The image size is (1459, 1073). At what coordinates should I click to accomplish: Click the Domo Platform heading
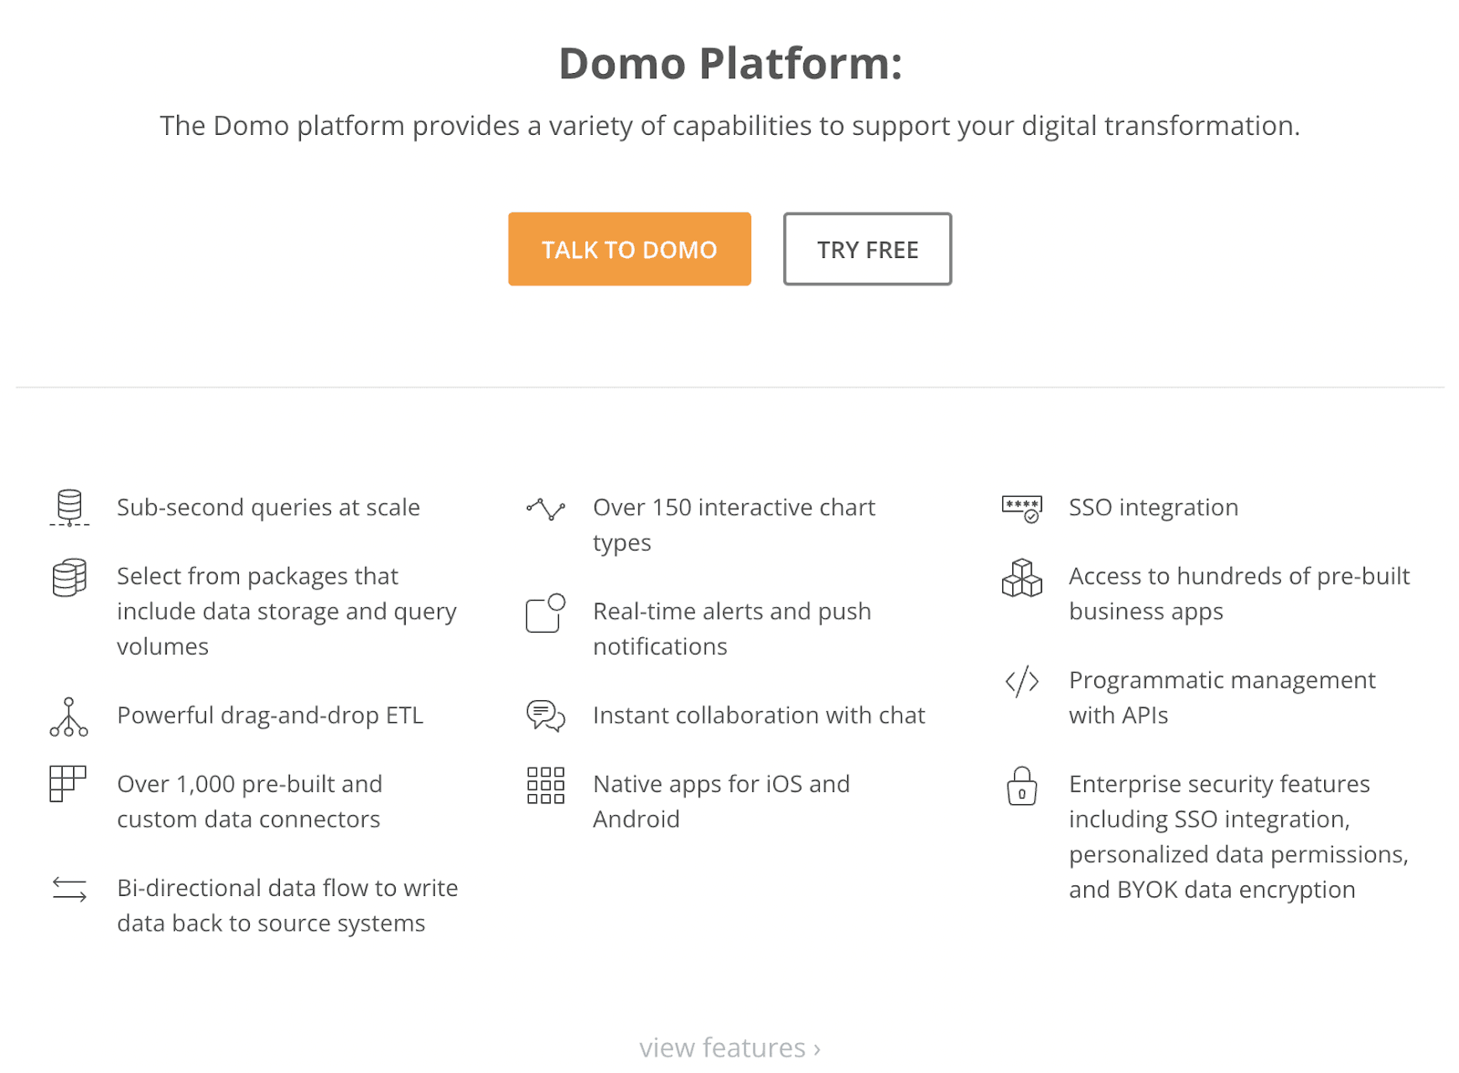tap(730, 64)
